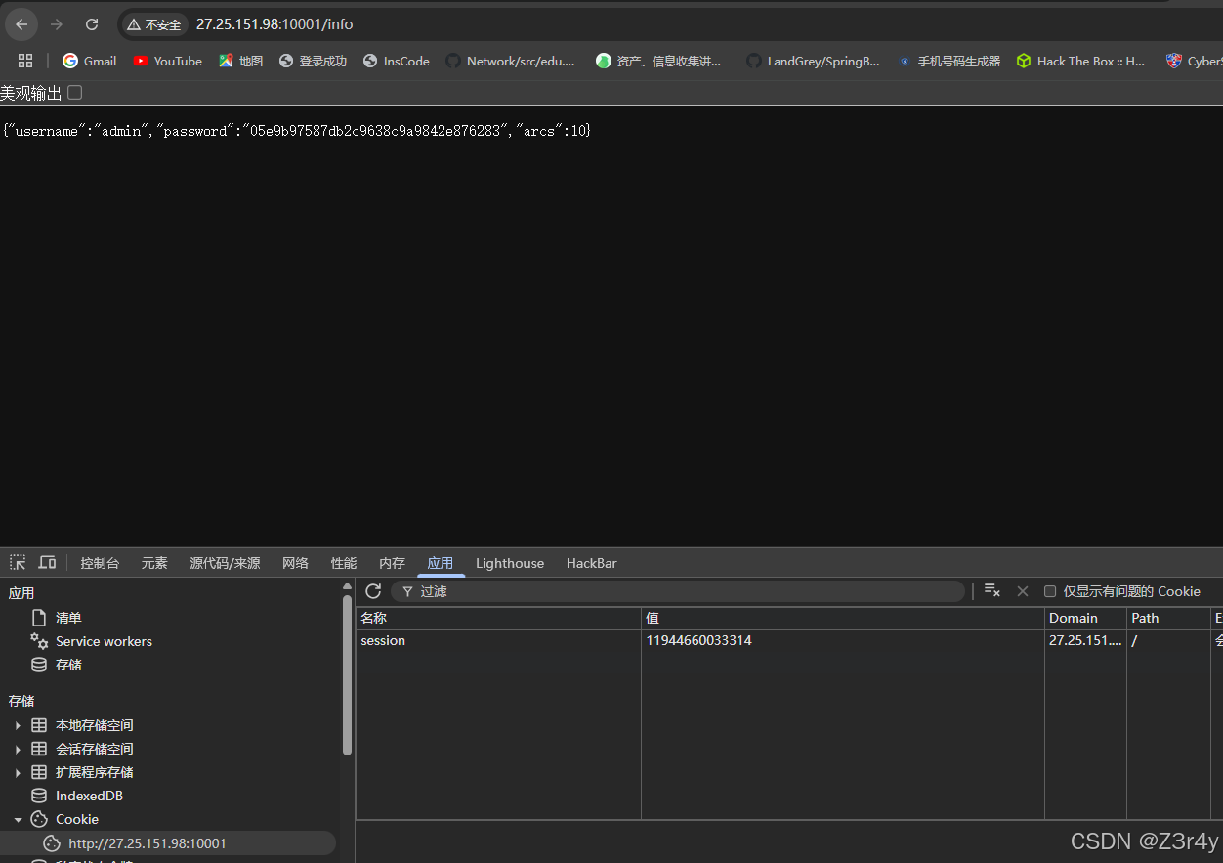Viewport: 1223px width, 863px height.
Task: Toggle the device toolbar icon in DevTools
Action: 47,562
